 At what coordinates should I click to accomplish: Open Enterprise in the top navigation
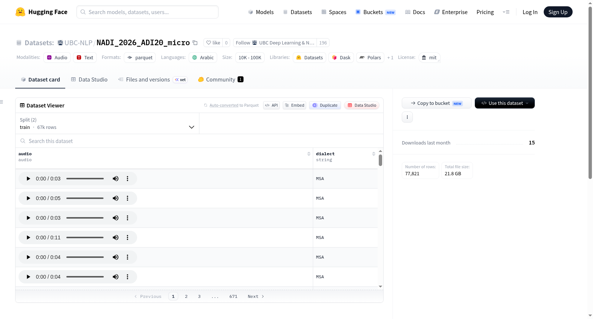(451, 12)
